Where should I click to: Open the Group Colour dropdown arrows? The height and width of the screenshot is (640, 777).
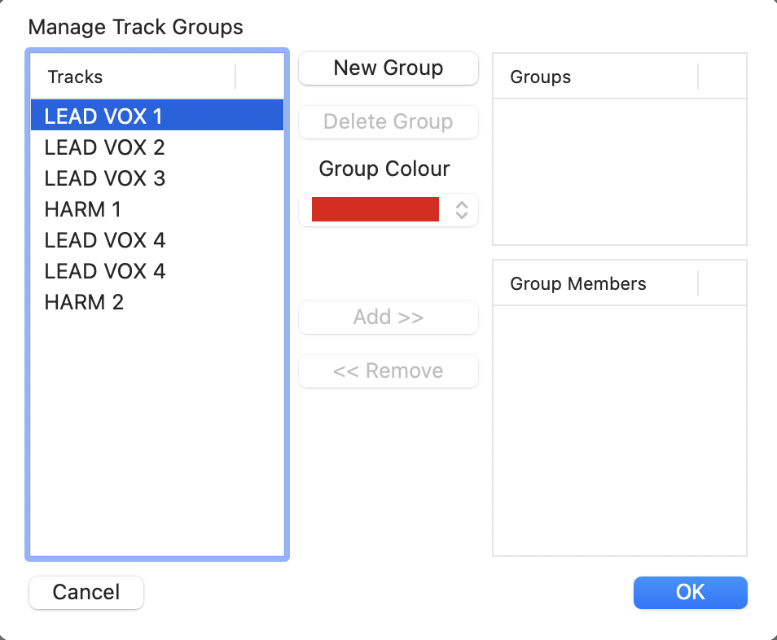click(462, 210)
